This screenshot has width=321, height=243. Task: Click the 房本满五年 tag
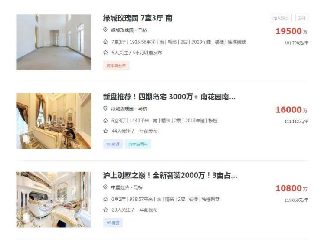116,66
